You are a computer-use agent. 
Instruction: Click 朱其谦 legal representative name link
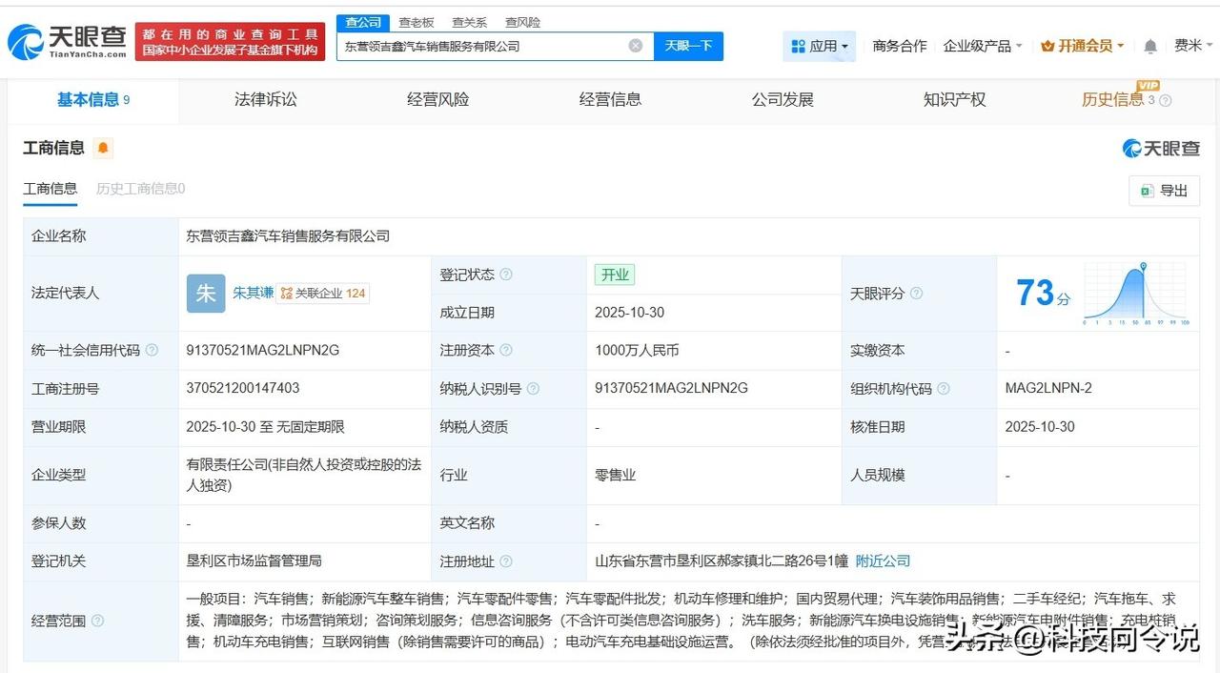(252, 294)
